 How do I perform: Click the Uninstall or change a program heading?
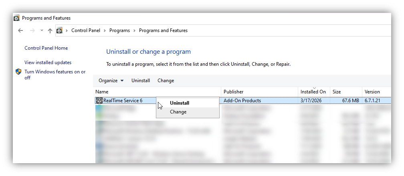(x=148, y=52)
